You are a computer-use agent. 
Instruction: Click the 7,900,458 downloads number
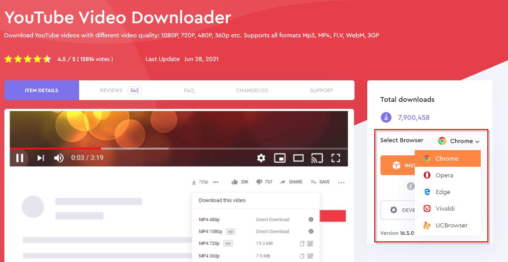(414, 118)
